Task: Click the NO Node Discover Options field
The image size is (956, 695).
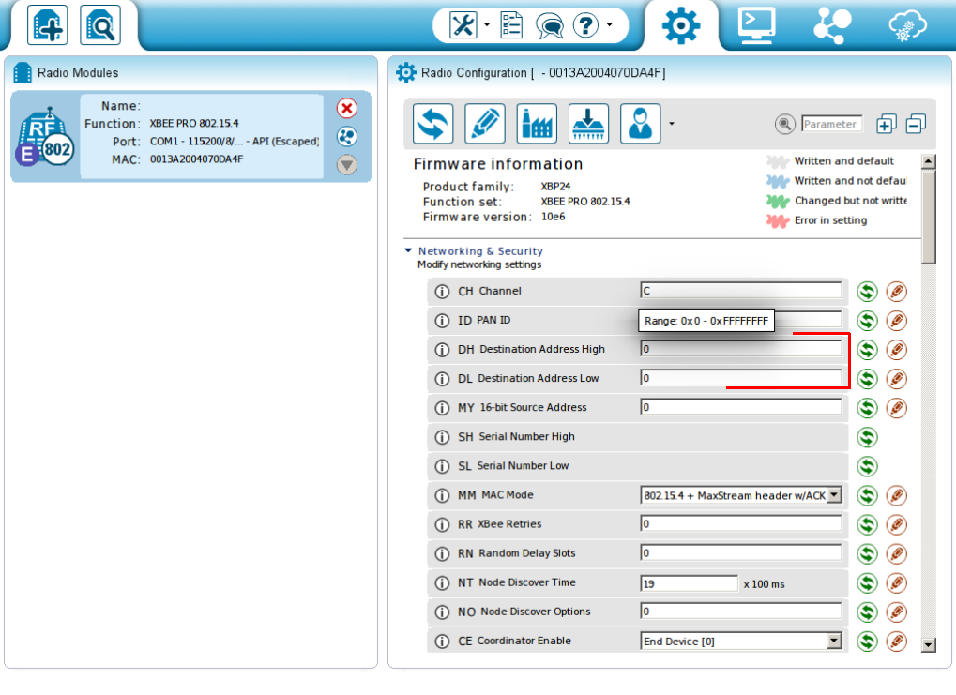Action: click(x=741, y=611)
